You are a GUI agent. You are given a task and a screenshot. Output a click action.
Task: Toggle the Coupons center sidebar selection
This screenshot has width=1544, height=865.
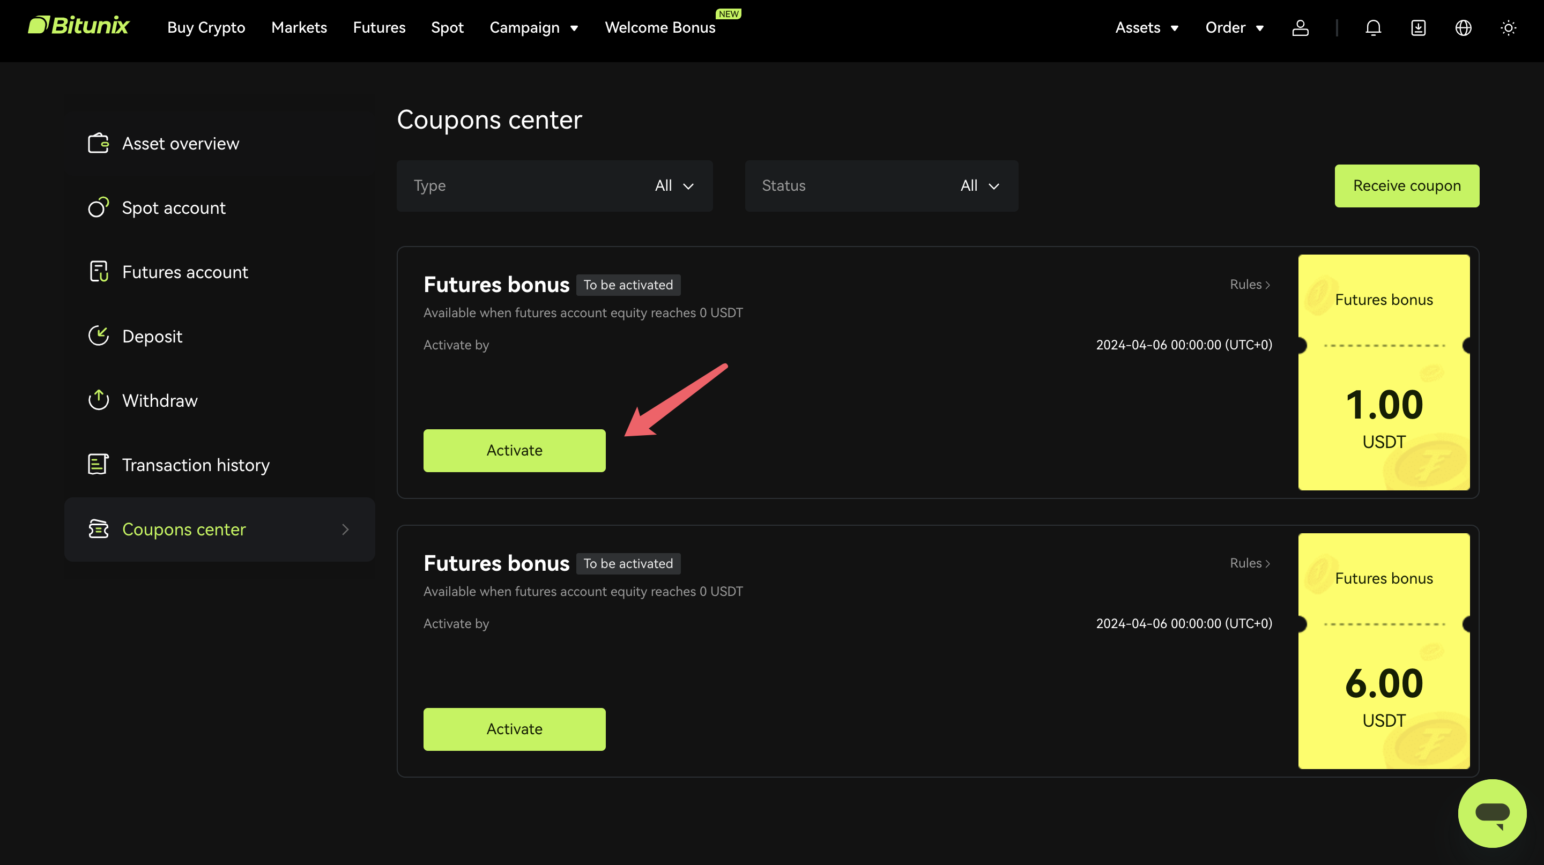pyautogui.click(x=184, y=529)
